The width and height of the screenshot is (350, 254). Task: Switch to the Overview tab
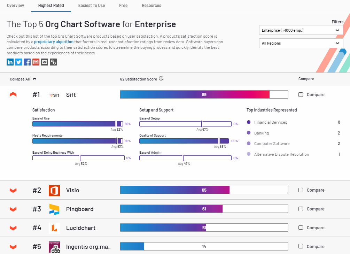pos(15,6)
